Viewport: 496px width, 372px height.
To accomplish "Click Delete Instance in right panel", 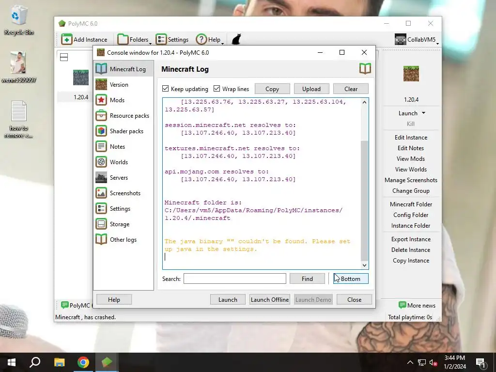I will point(411,249).
